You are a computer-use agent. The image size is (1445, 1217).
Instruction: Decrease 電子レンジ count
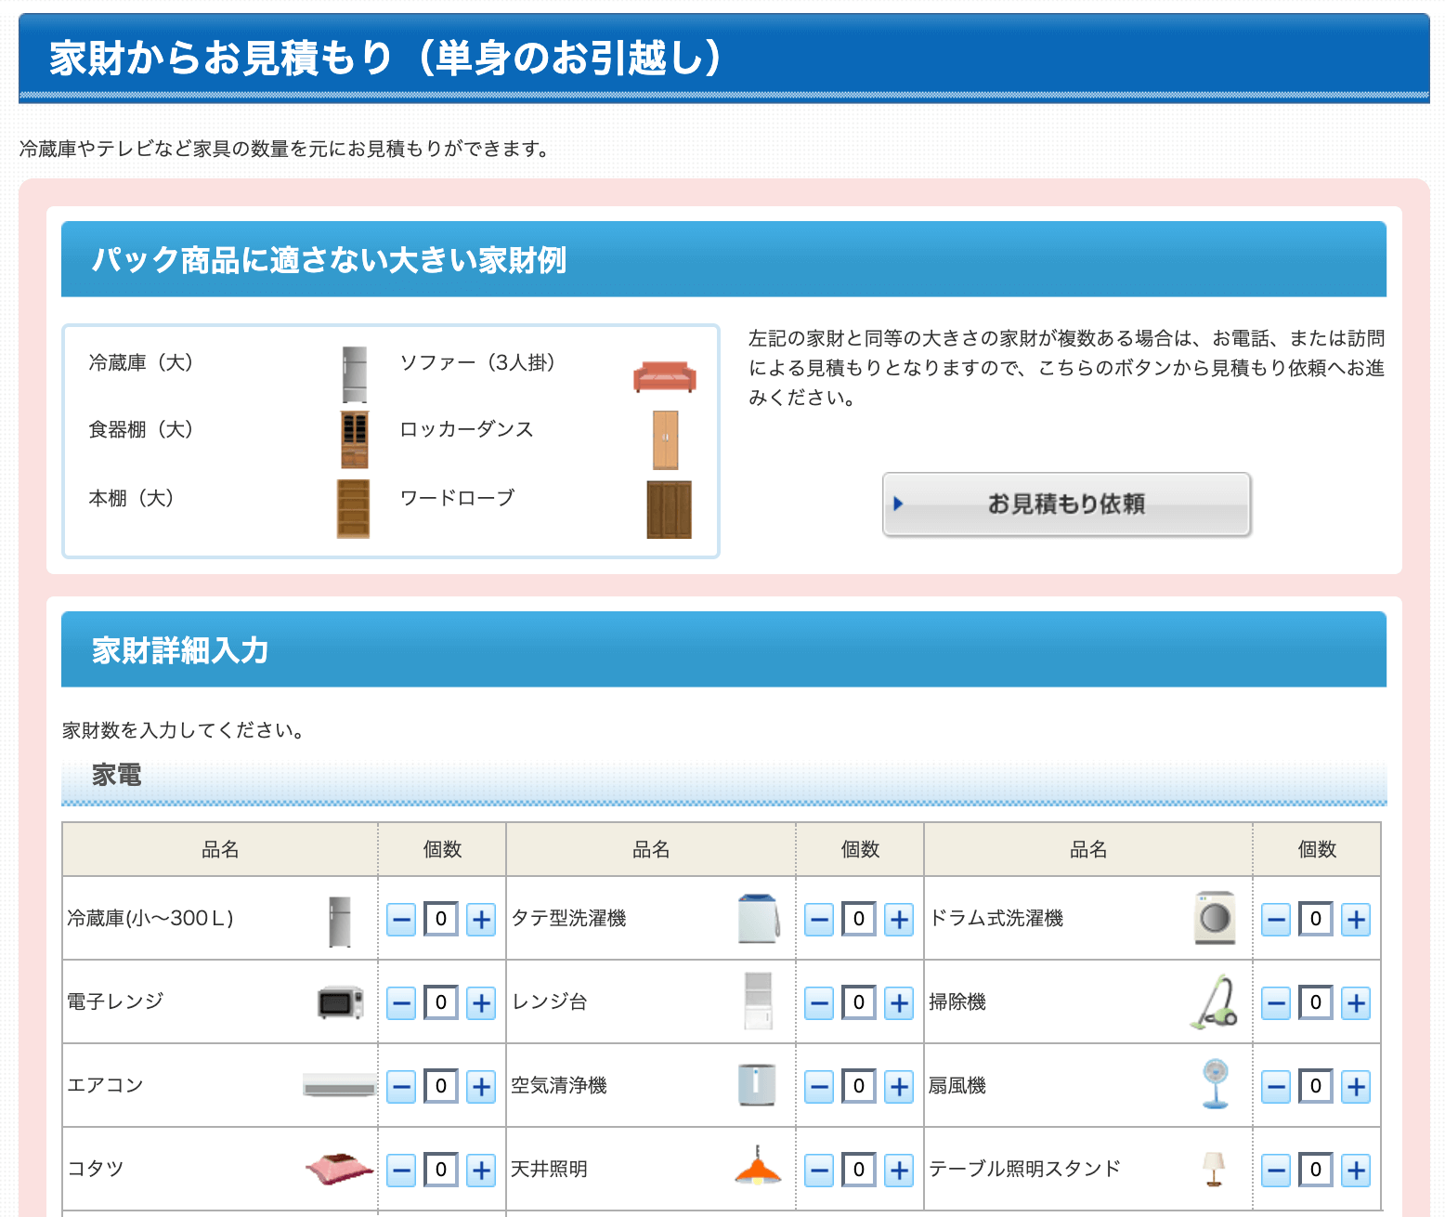coord(401,1003)
